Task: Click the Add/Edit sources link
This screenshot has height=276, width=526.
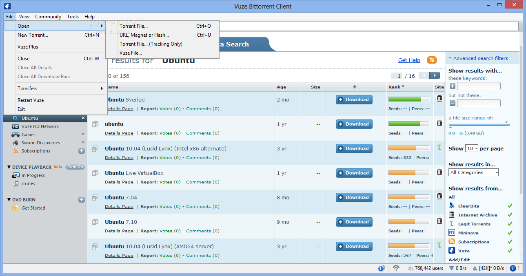Action: 459,260
